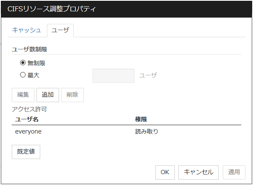Screen dimensions: 253x185
Task: Click the ユーザ unit label beside input
Action: point(148,76)
